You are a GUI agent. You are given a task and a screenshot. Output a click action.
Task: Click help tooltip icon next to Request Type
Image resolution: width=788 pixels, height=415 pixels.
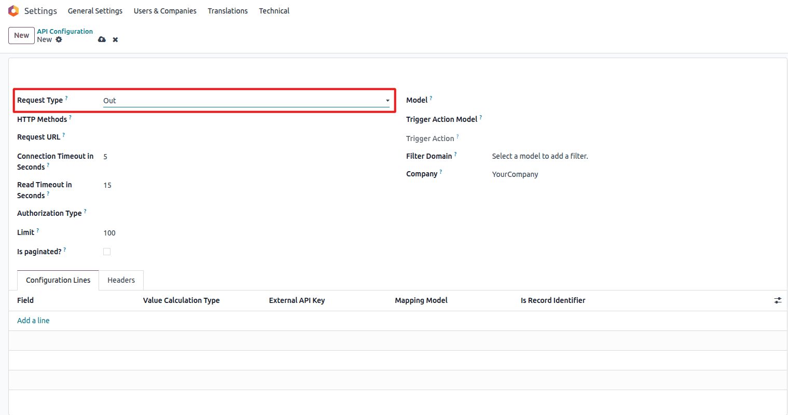point(66,98)
